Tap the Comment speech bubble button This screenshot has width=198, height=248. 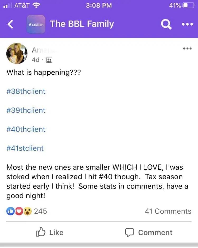click(x=149, y=232)
